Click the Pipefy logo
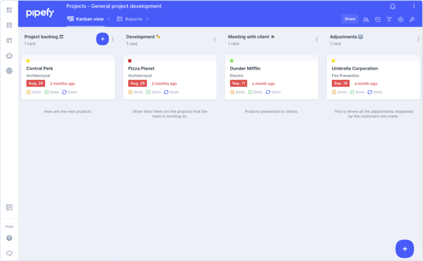Screen dimensions: 423x261 [x=40, y=13]
